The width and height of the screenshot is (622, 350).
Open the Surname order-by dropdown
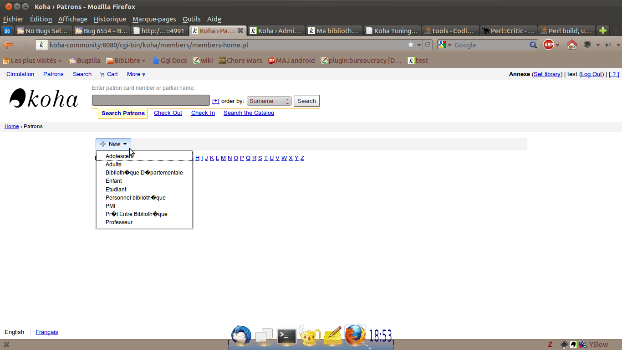click(x=269, y=101)
